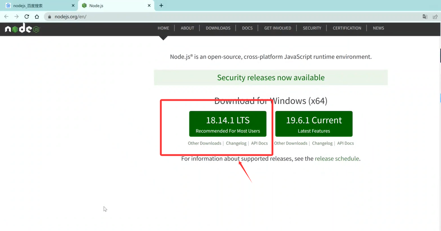Click the browser forward arrow
Screen dimensions: 441x231
click(x=16, y=16)
